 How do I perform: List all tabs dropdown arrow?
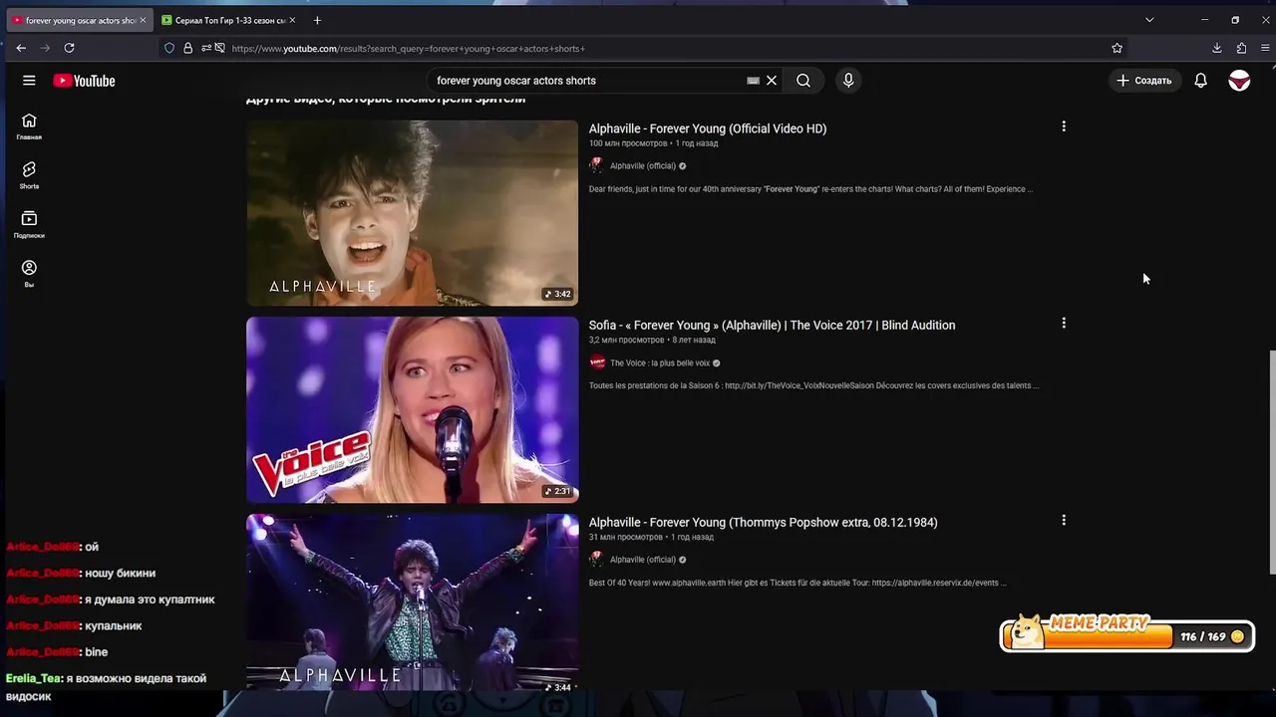(x=1148, y=20)
